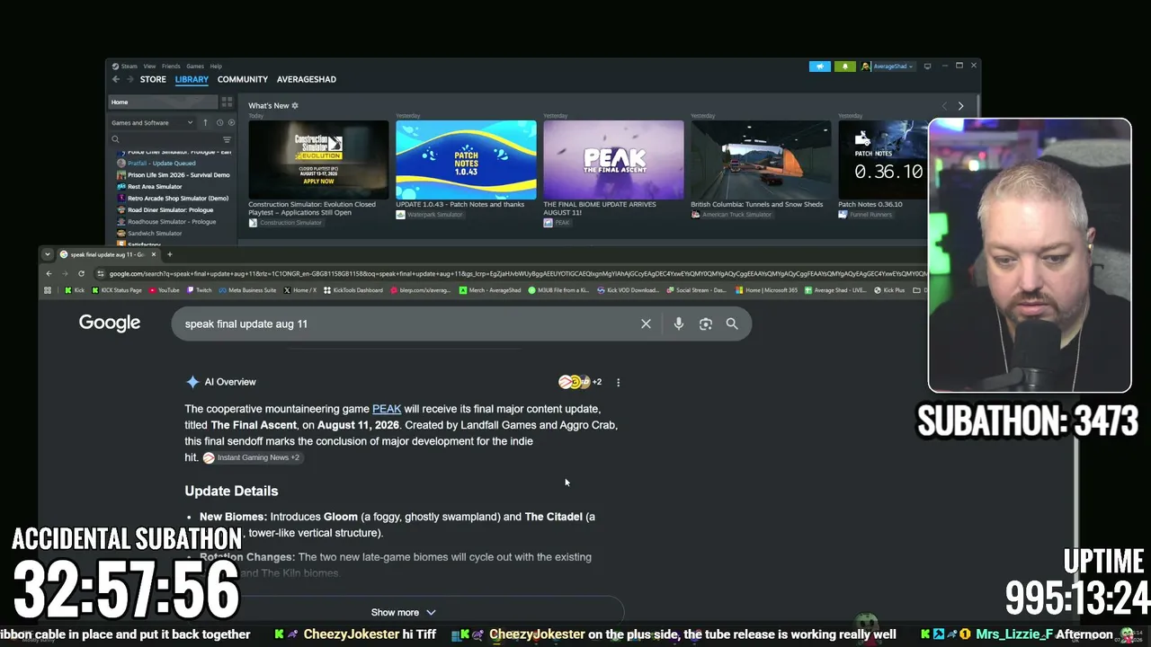Open the PEAK link in AI Overview

[x=387, y=409]
